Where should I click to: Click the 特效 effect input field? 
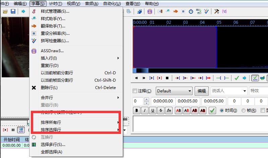[258, 91]
